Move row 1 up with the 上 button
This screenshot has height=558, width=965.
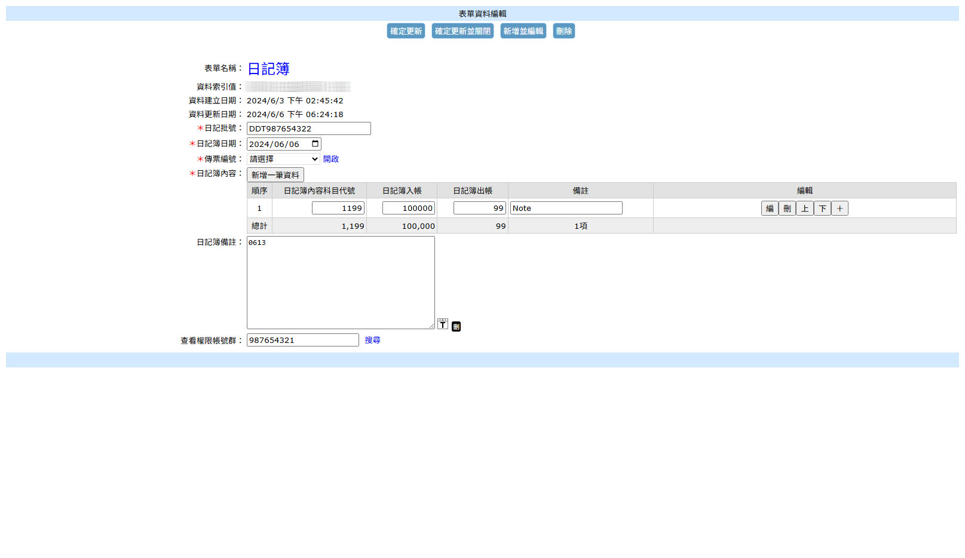tap(804, 209)
